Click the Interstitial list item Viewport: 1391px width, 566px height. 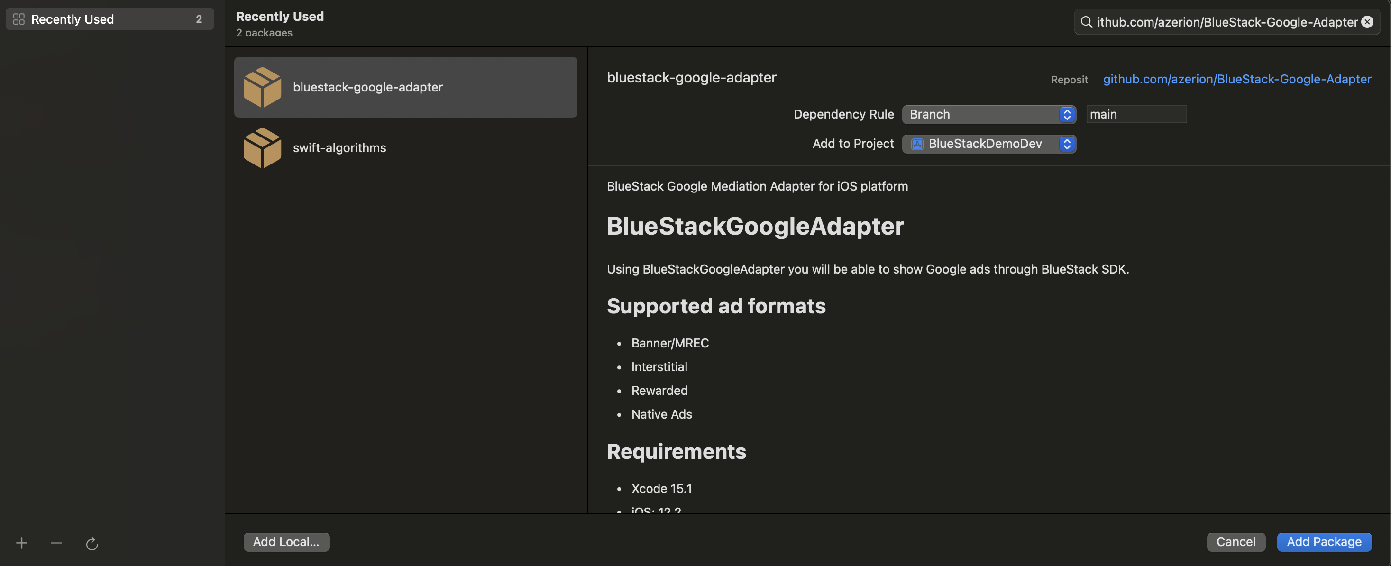point(659,367)
